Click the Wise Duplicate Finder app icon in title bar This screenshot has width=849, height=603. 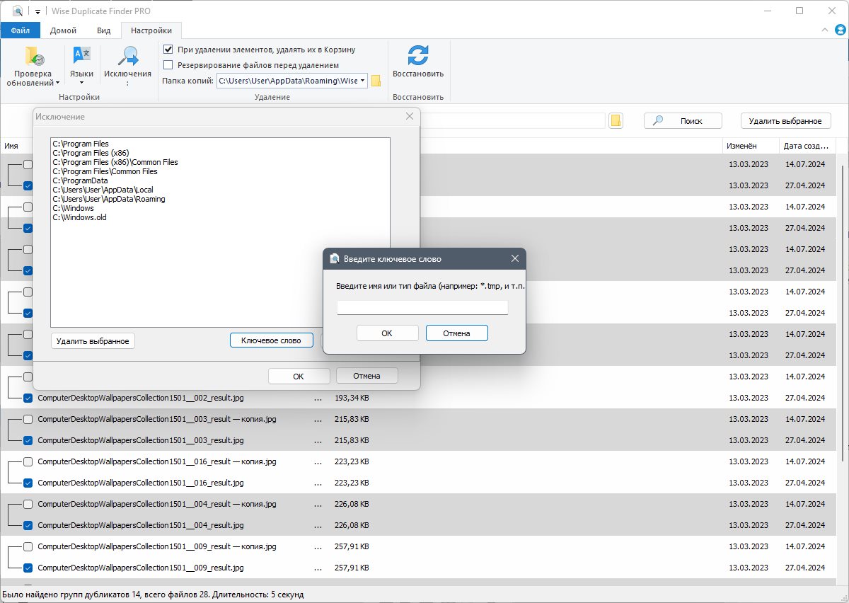click(x=17, y=11)
